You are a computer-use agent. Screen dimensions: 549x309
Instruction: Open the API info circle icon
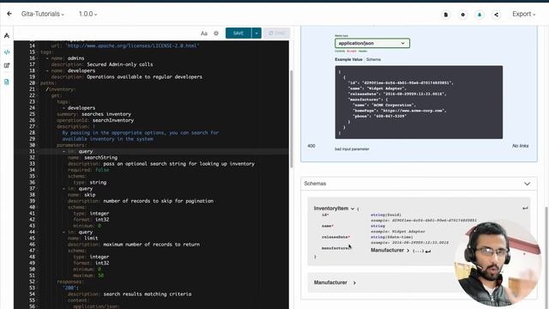pyautogui.click(x=462, y=15)
